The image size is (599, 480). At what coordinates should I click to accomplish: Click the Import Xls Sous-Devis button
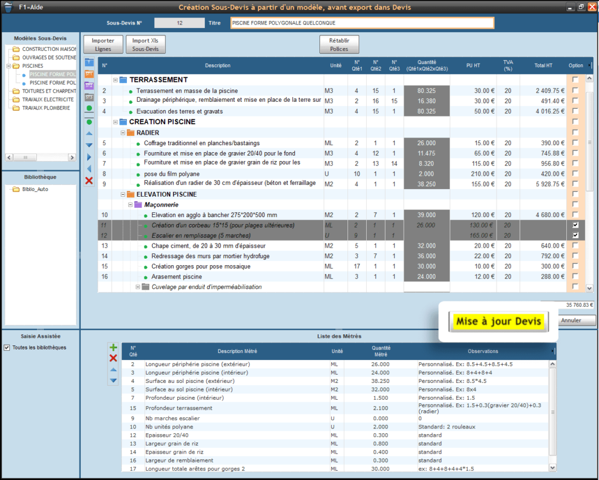tap(145, 44)
